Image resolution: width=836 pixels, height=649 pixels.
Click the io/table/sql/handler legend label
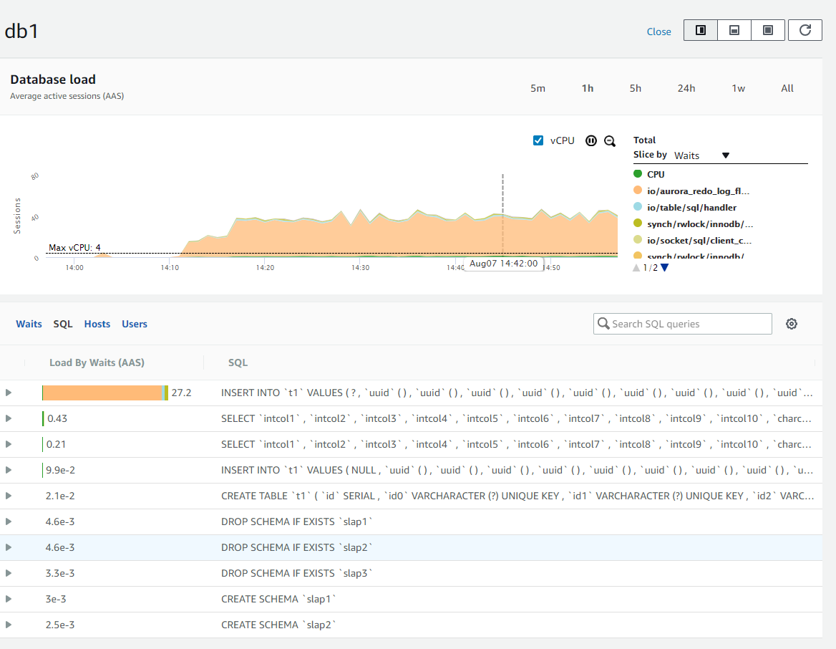692,208
